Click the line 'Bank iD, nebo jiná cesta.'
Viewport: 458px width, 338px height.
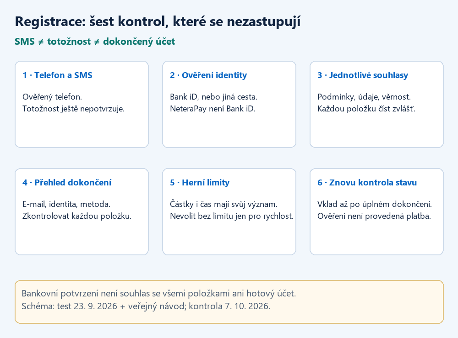[214, 97]
